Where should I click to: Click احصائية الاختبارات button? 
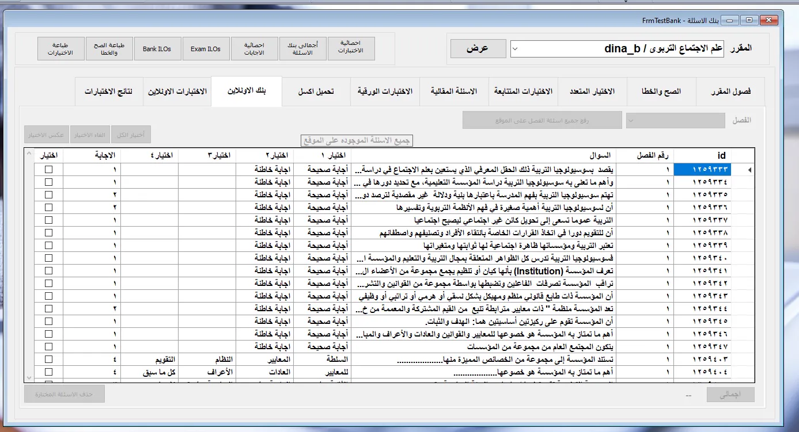(x=351, y=49)
